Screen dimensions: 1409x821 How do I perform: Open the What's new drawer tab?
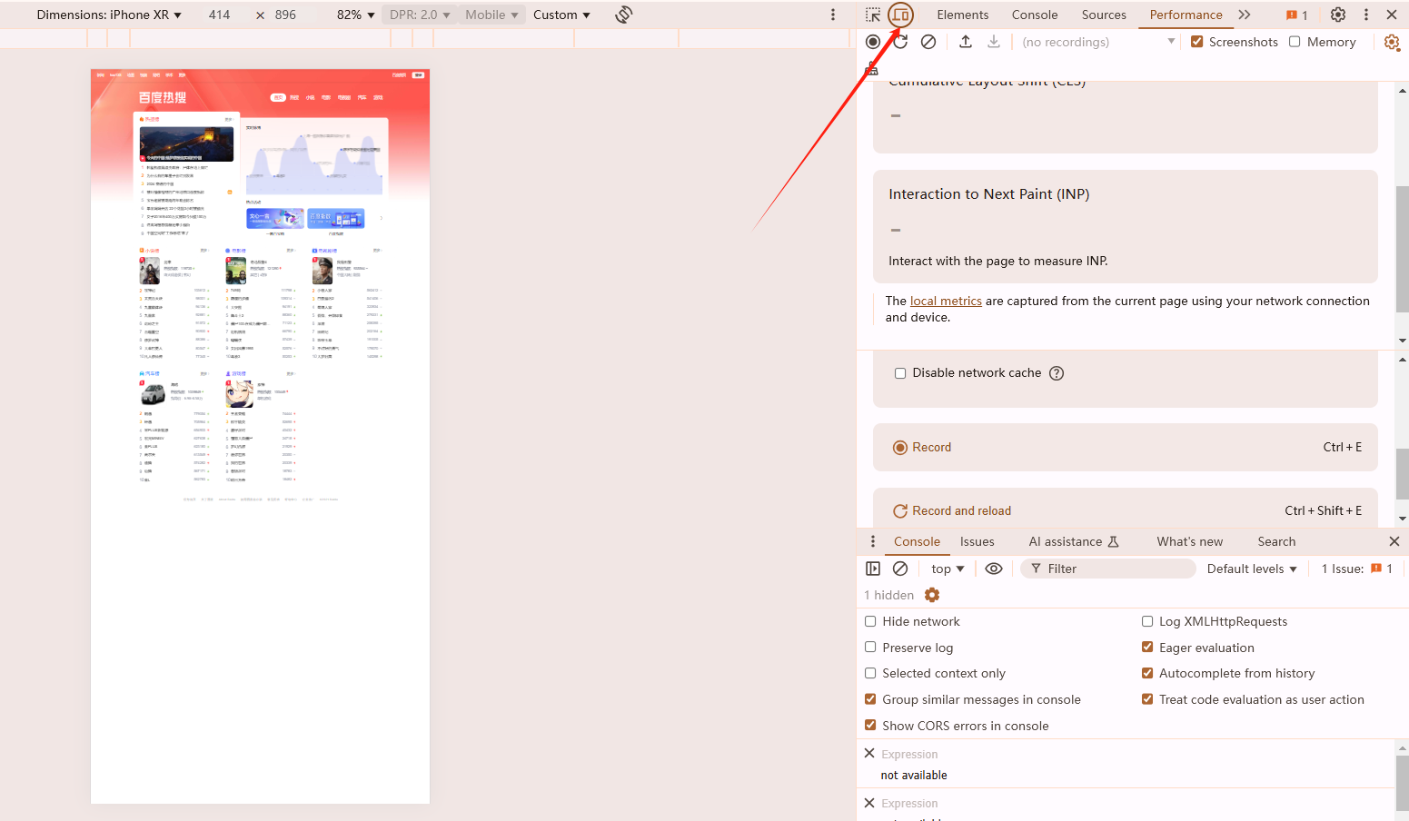tap(1189, 541)
